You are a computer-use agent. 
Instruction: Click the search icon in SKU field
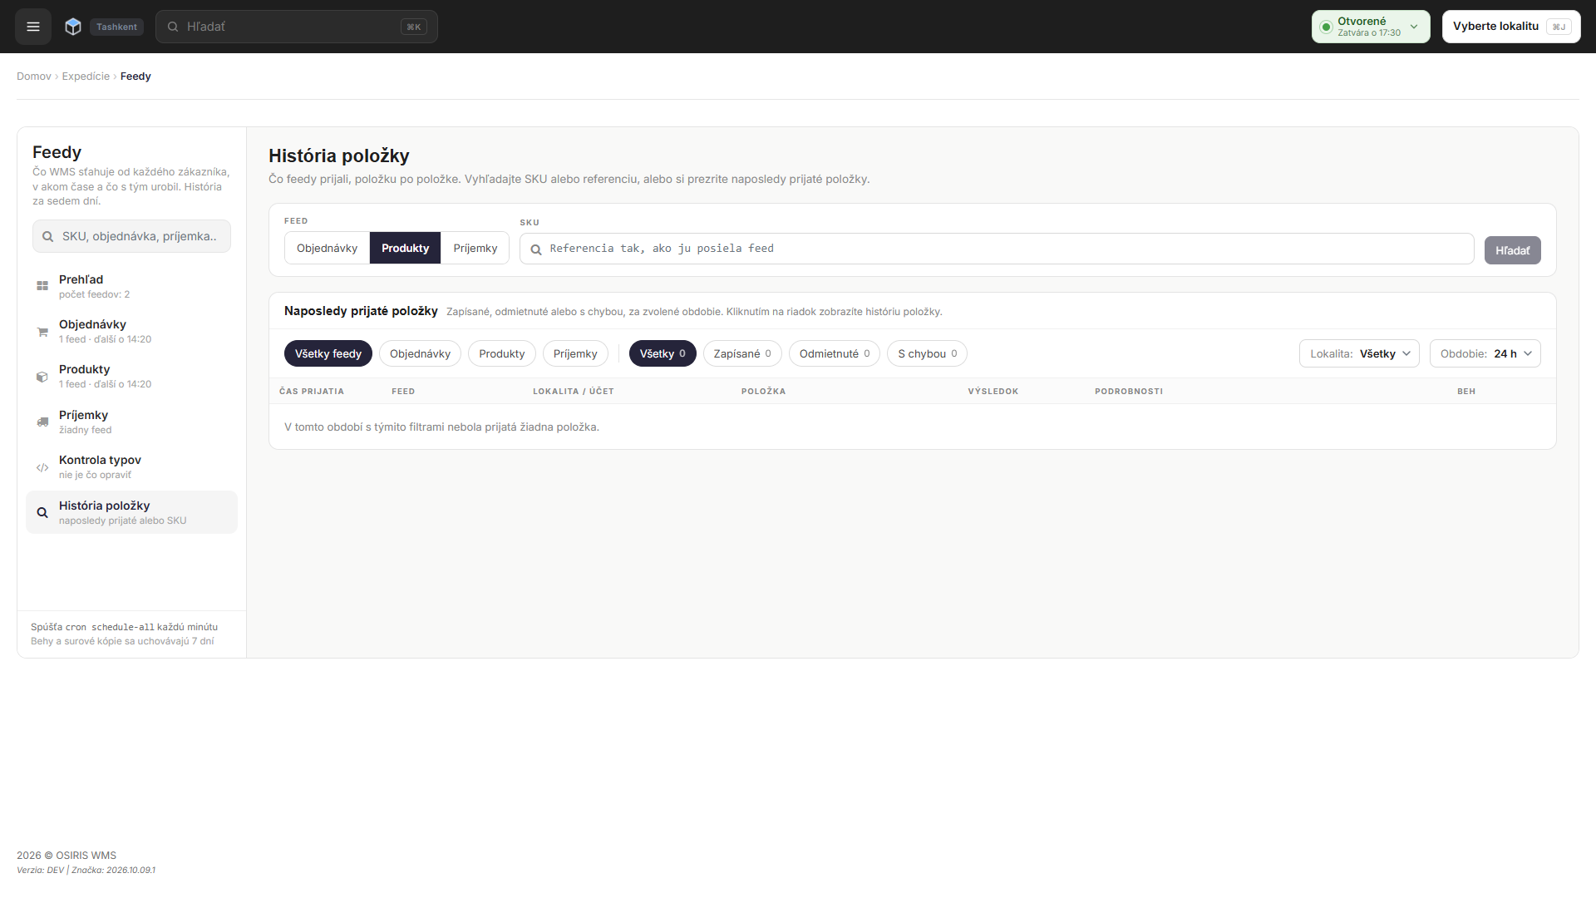tap(536, 249)
